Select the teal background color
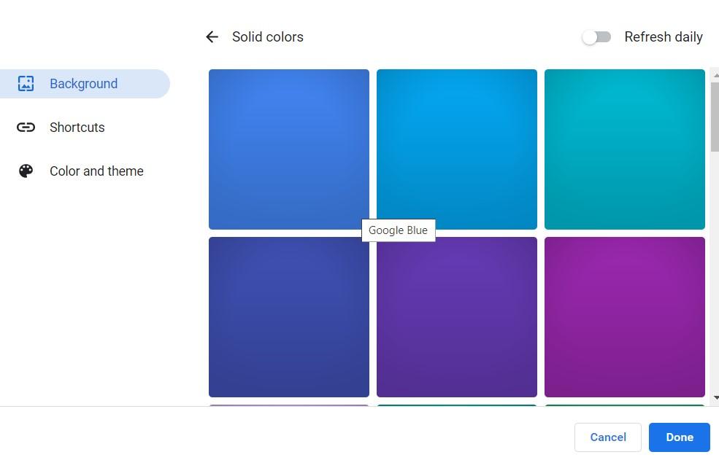This screenshot has width=719, height=460. point(624,149)
